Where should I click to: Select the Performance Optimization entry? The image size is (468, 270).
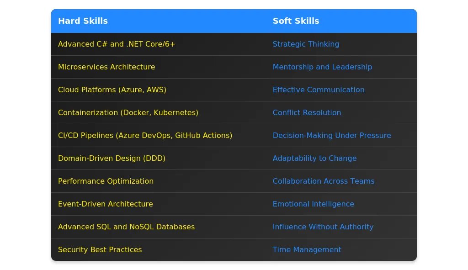point(106,181)
